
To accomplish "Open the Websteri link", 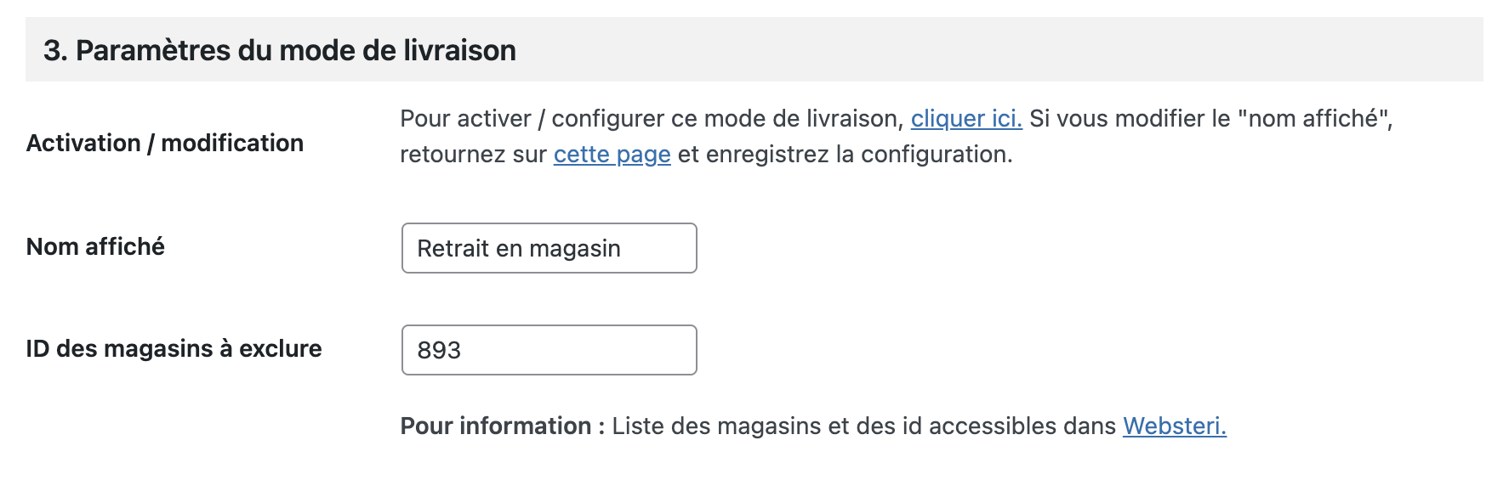I will (1174, 426).
